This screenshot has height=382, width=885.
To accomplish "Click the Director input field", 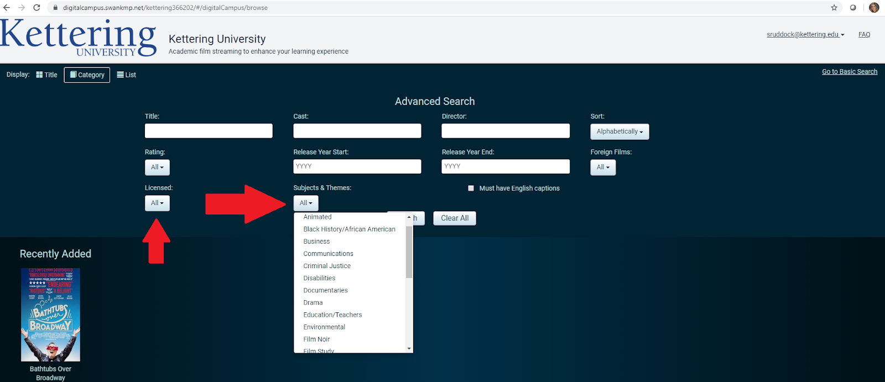I will [506, 131].
